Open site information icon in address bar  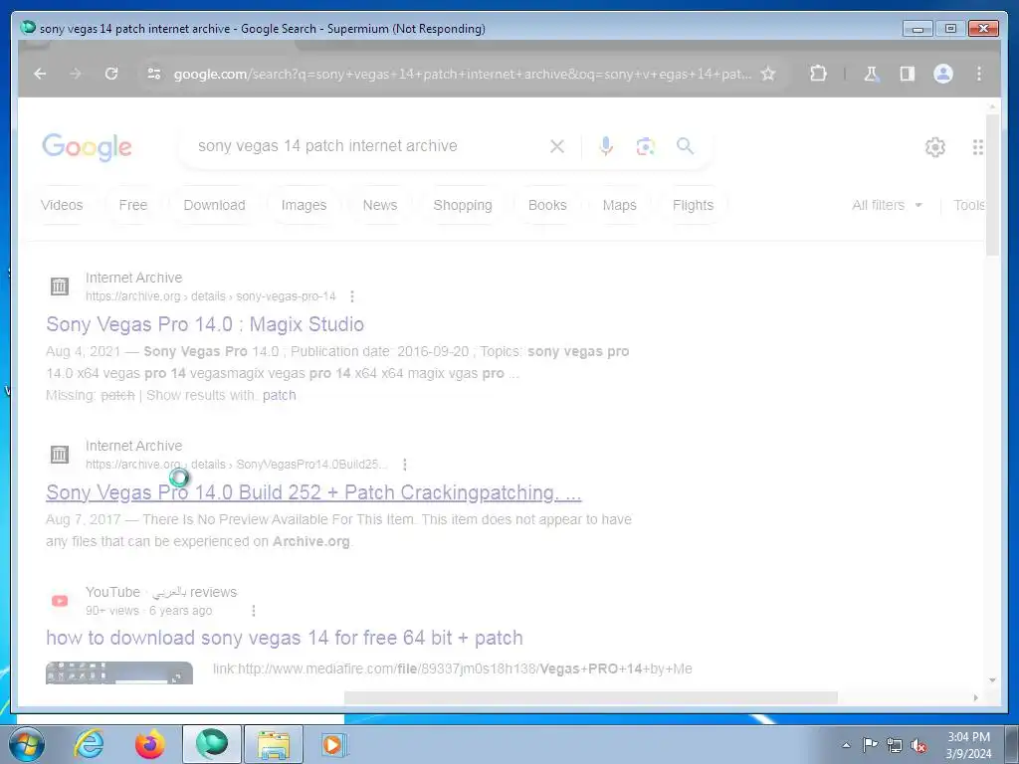click(x=154, y=74)
